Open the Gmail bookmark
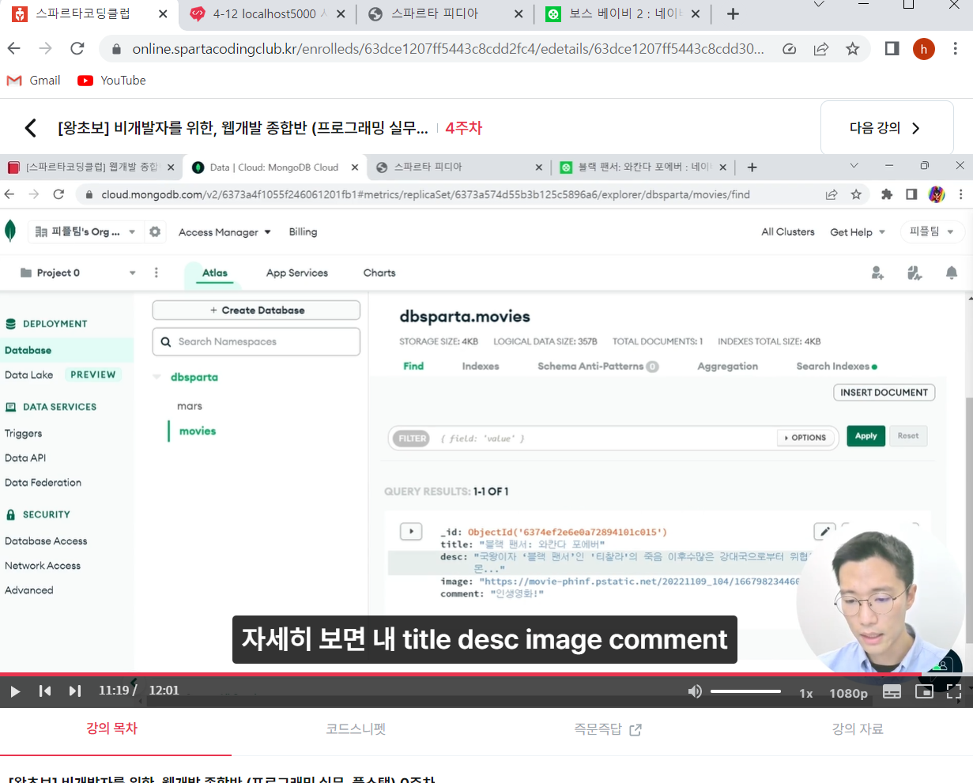This screenshot has height=783, width=973. [33, 81]
